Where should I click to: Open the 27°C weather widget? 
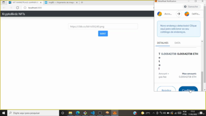click(x=145, y=113)
